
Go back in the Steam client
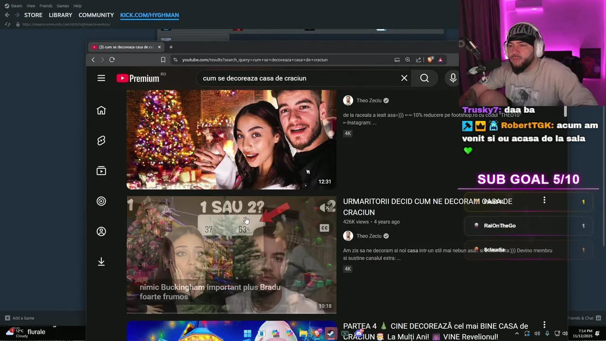pos(7,15)
